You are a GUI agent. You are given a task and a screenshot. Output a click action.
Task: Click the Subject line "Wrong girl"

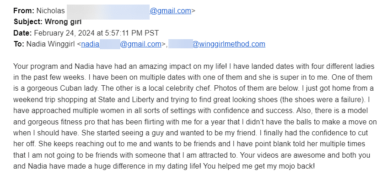[63, 22]
